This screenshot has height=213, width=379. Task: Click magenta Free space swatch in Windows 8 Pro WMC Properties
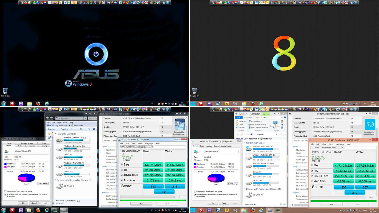pyautogui.click(x=195, y=167)
